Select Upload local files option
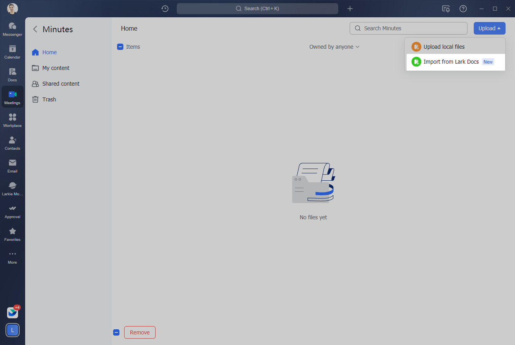Image resolution: width=515 pixels, height=345 pixels. pos(444,47)
